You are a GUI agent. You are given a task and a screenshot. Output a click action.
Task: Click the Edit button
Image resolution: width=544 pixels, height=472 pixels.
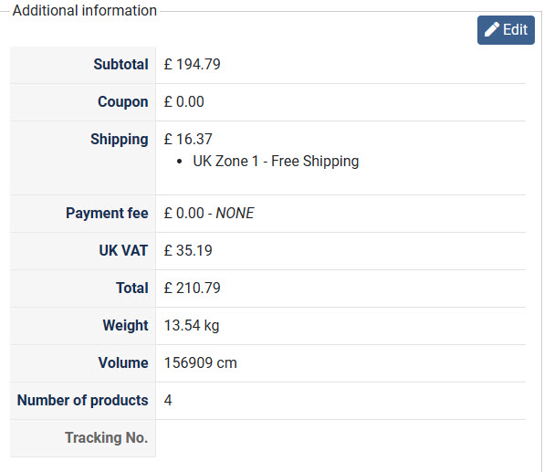pyautogui.click(x=506, y=30)
